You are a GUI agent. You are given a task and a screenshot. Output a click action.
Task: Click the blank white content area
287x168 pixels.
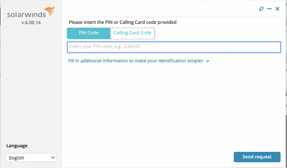click(173, 108)
